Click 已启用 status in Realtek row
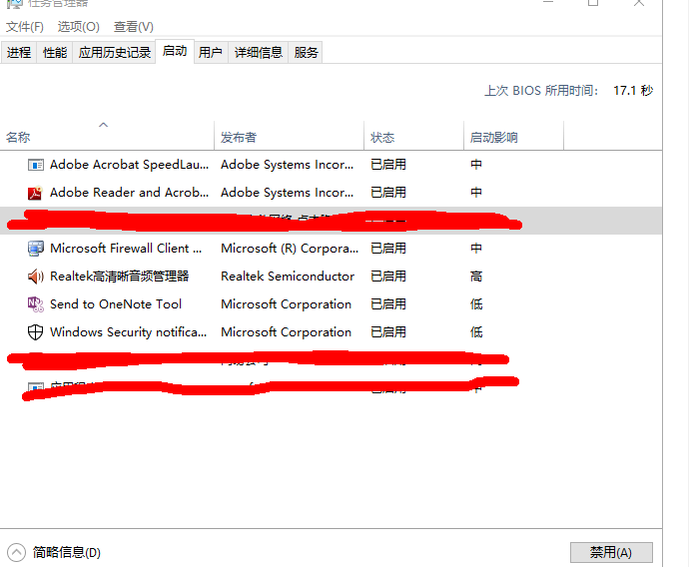The width and height of the screenshot is (689, 567). [x=388, y=277]
